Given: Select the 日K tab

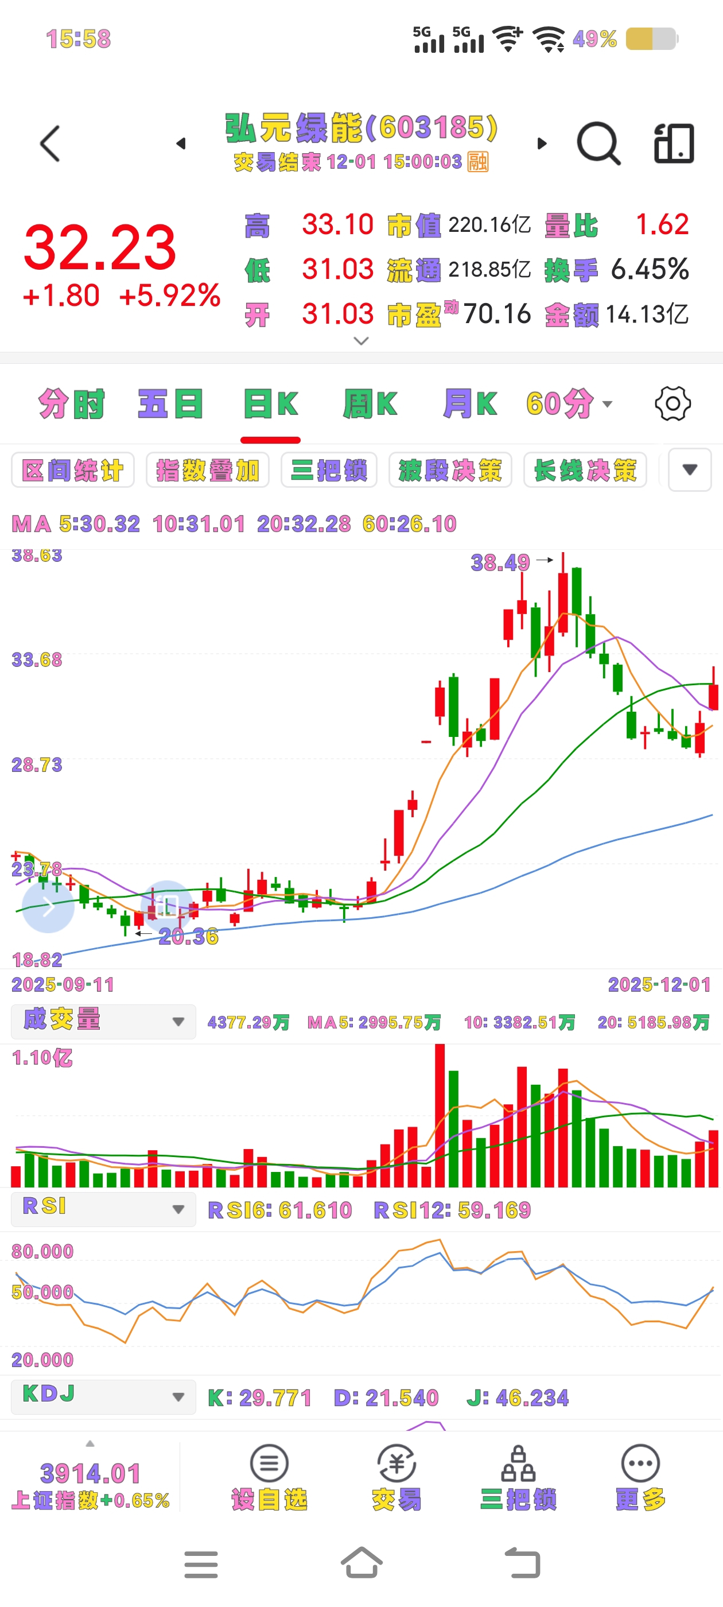Looking at the screenshot, I should [x=271, y=403].
